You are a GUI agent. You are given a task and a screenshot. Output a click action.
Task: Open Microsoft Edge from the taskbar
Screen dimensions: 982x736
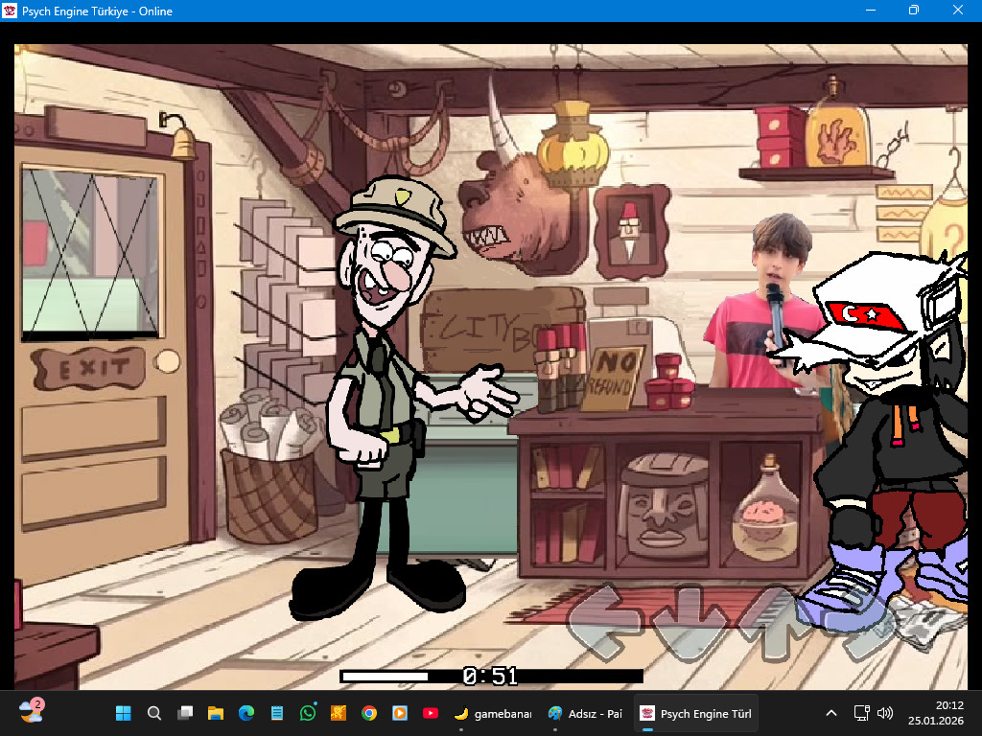246,713
